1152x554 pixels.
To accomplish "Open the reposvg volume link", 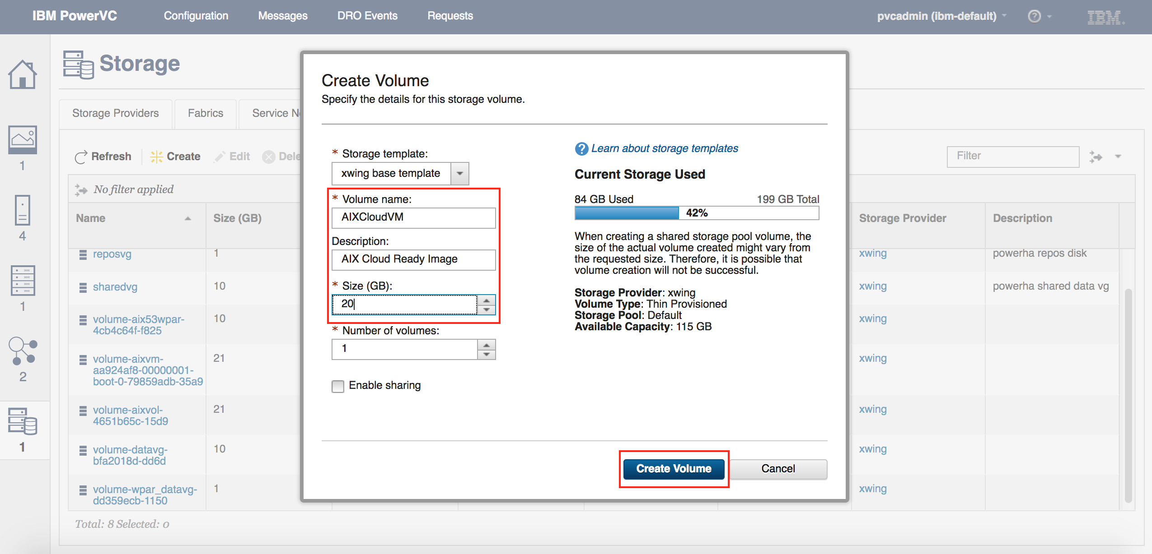I will (x=112, y=254).
